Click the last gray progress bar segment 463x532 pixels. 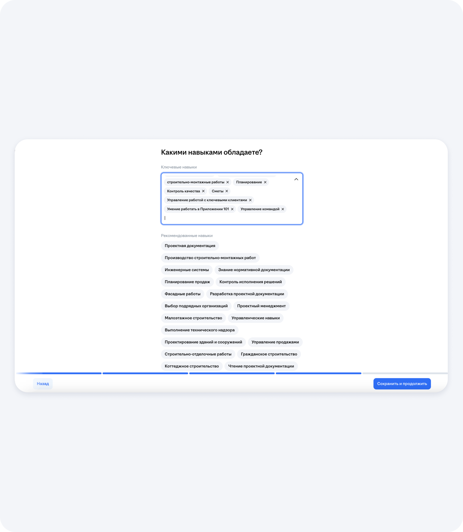(x=405, y=373)
